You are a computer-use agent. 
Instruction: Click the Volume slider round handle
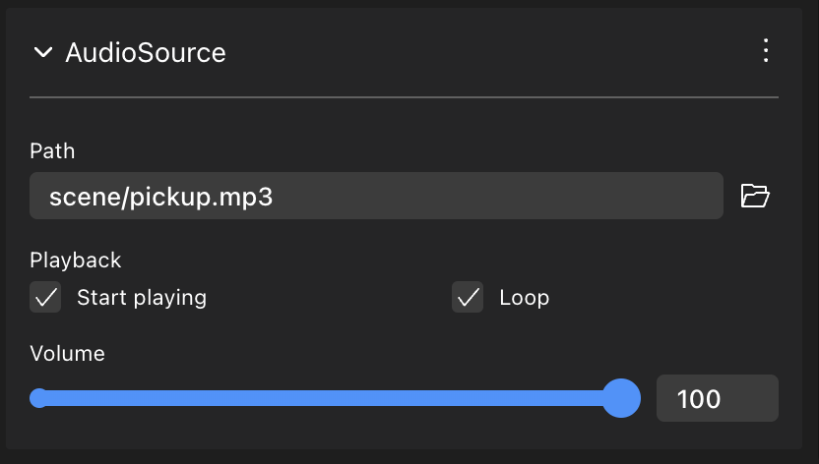(621, 398)
